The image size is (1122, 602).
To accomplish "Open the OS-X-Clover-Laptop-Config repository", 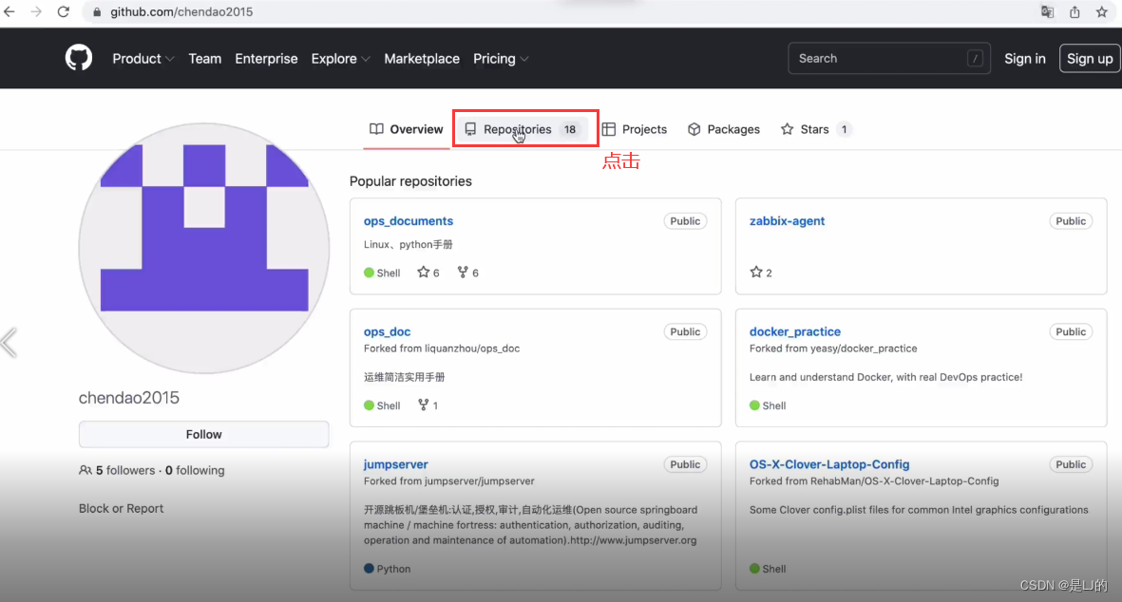I will 829,464.
